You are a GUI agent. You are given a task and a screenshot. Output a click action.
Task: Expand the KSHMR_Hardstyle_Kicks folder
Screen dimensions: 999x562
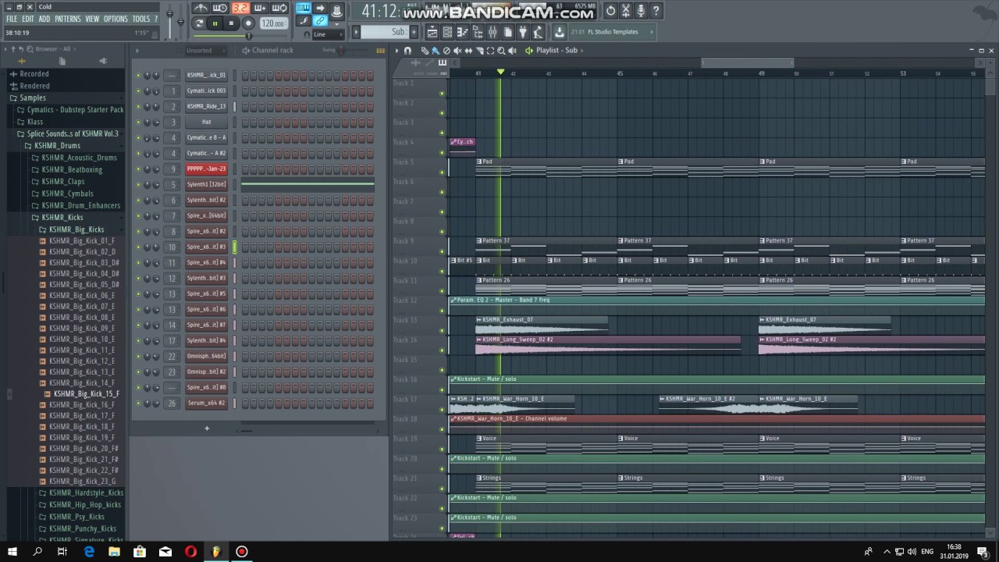tap(86, 493)
